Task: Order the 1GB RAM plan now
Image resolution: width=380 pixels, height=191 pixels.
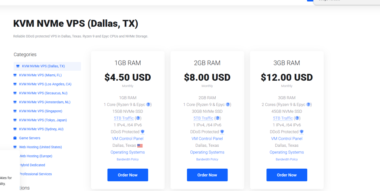Action: 128,175
